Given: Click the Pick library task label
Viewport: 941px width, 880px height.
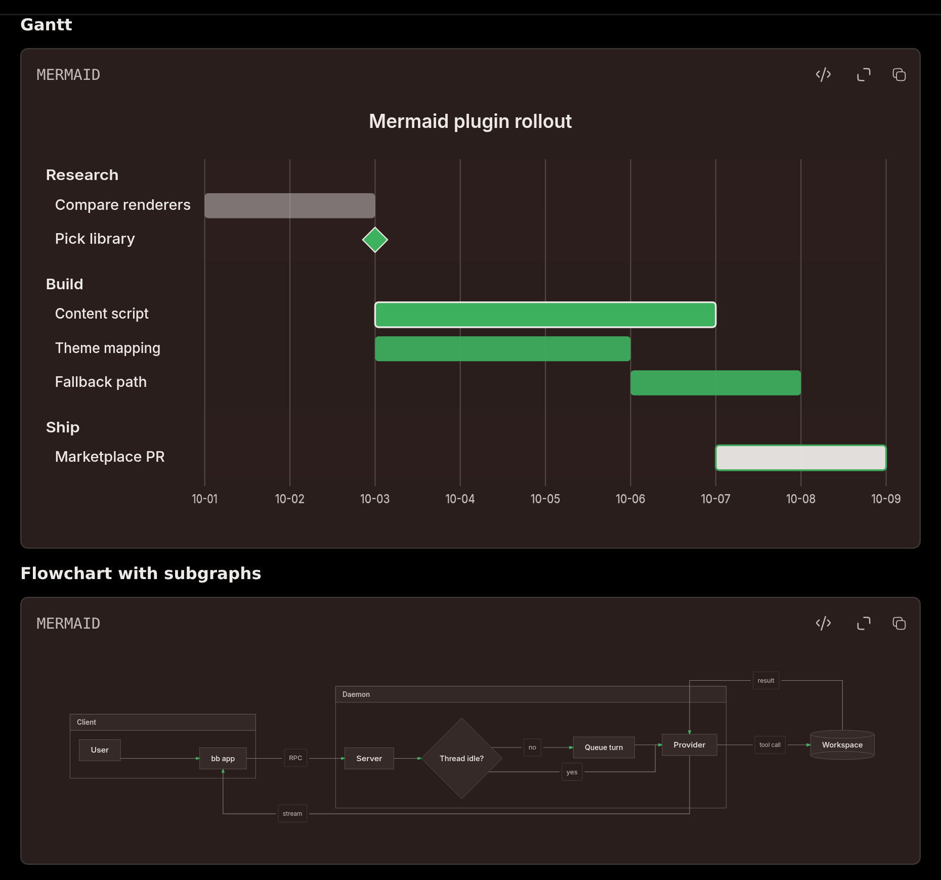Looking at the screenshot, I should pos(95,239).
